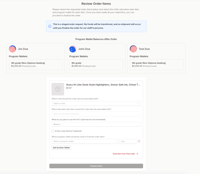
Task: Select John Doe's 6th grade wallet card
Action: pos(96,65)
